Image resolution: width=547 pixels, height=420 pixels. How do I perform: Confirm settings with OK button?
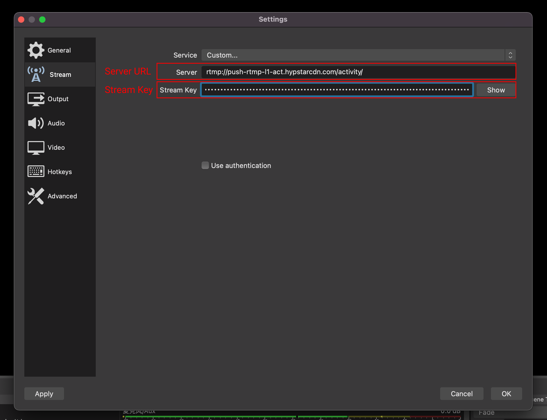[506, 394]
